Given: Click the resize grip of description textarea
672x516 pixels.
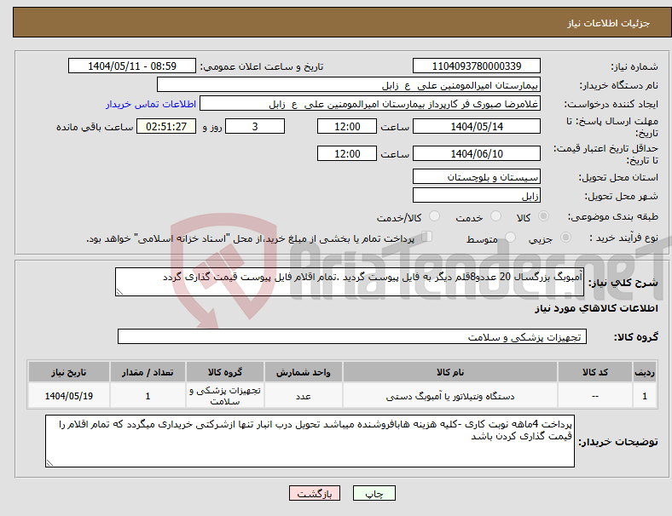Looking at the screenshot, I should coord(119,291).
